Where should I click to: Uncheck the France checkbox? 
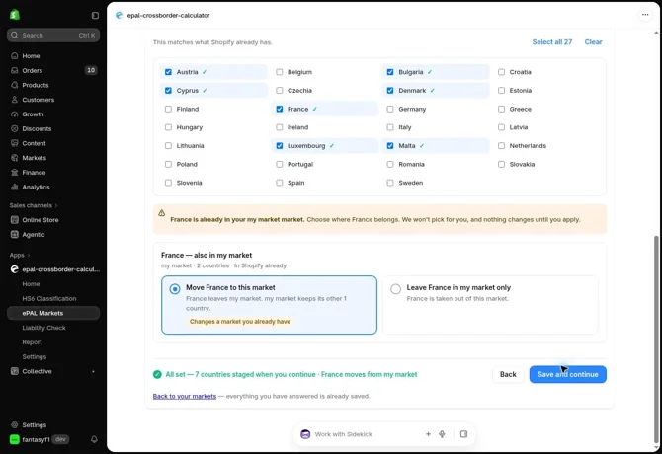tap(280, 109)
